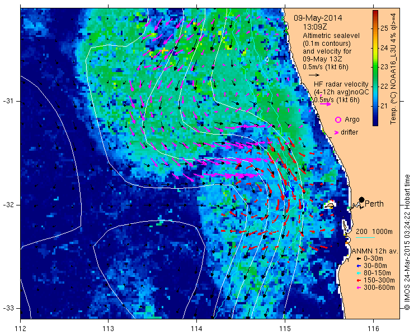The image size is (414, 335).
Task: Click the Temp. NOAA16_L3U axis title
Action: pos(394,69)
